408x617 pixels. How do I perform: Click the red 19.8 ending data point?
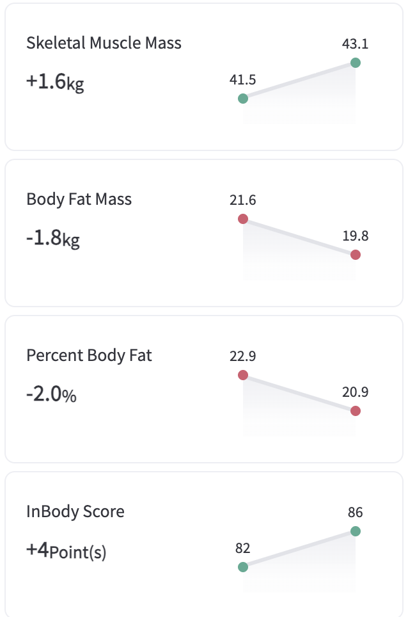tap(356, 255)
